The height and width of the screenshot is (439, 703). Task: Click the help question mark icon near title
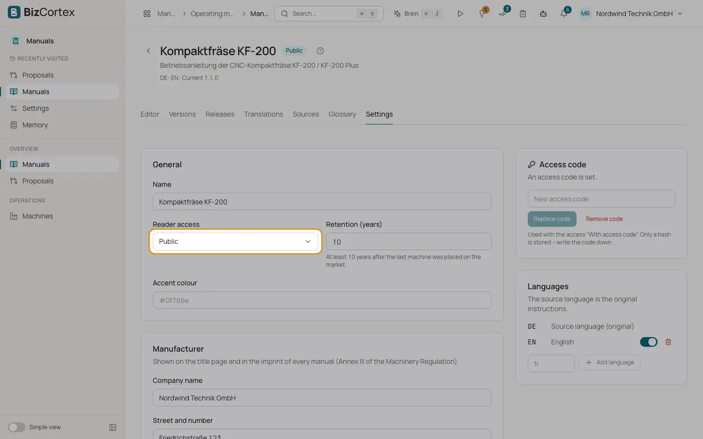click(x=320, y=51)
